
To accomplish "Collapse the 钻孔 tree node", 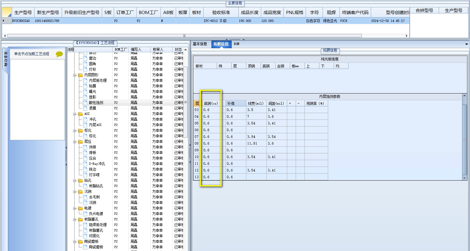I will 75,181.
